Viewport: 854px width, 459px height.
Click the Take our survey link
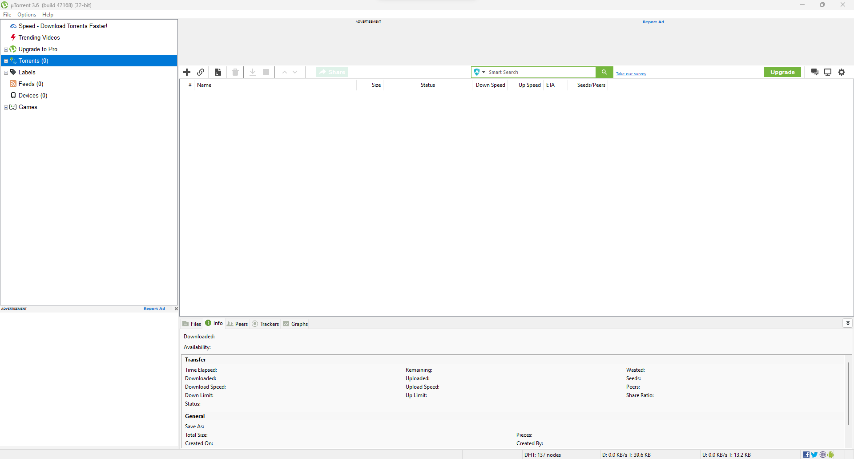click(x=631, y=74)
